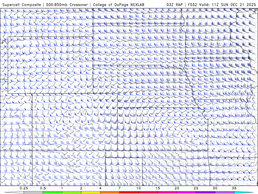This screenshot has height=194, width=258.
Task: Click the bright green color bar segment
Action: click(52, 192)
